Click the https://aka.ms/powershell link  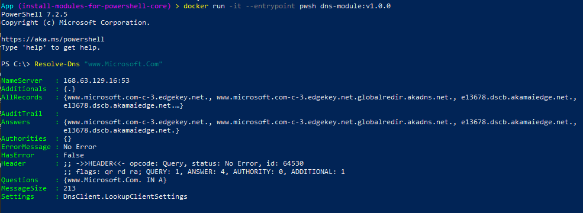[53, 39]
